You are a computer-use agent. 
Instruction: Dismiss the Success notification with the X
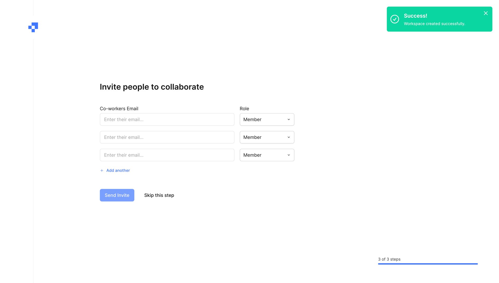click(x=485, y=13)
